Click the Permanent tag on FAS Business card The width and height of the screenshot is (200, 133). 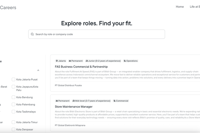pos(76,61)
